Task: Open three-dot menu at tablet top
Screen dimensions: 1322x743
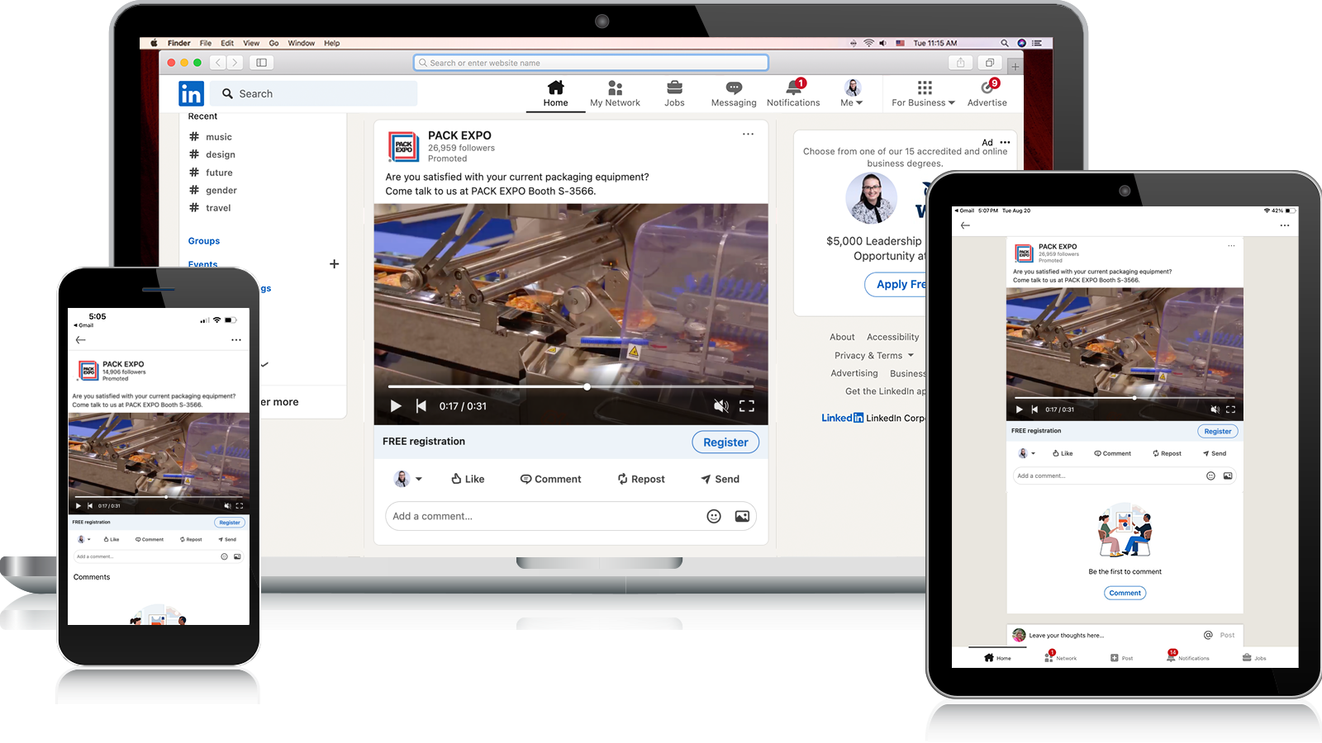Action: (1285, 225)
